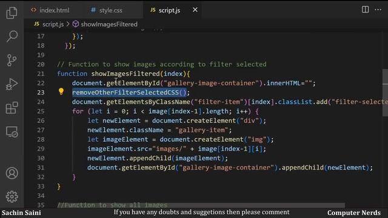388x218 pixels.
Task: Click the "Function to show all images" comment
Action: pos(112,205)
